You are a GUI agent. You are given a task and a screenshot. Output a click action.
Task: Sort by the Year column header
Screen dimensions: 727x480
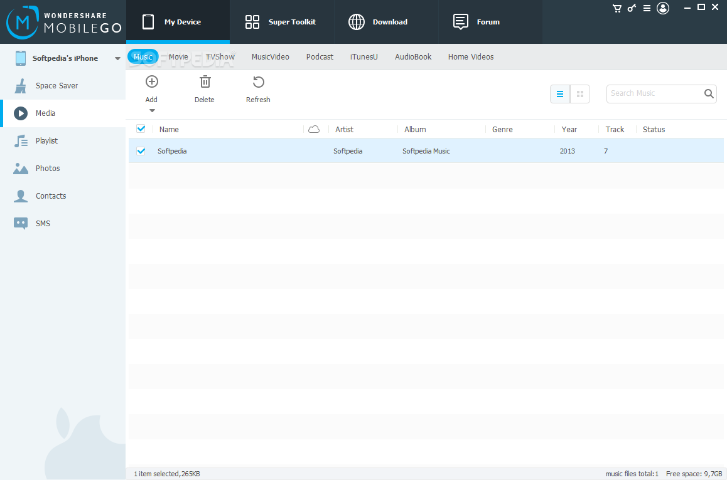pos(569,130)
